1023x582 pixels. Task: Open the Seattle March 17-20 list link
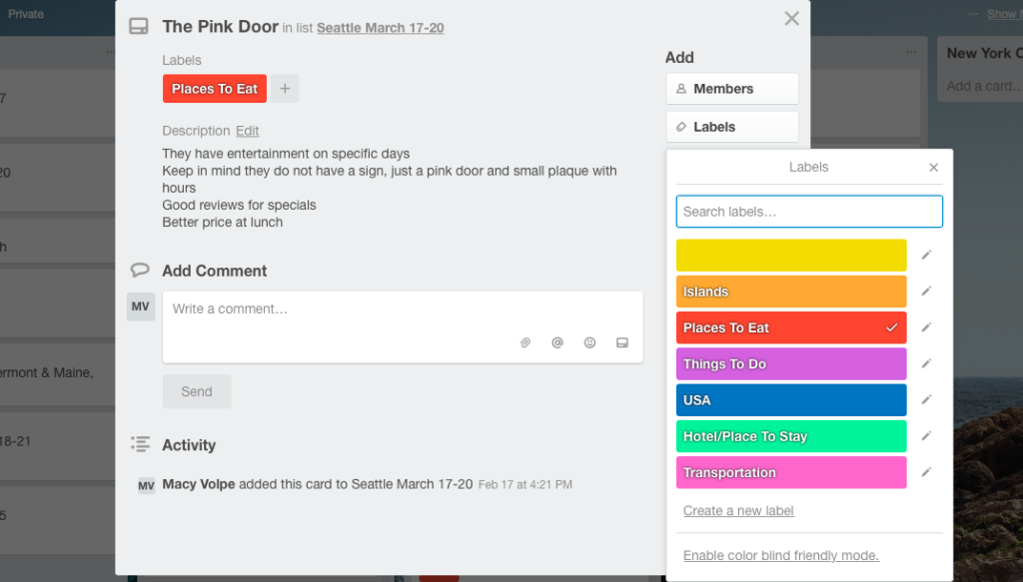(381, 28)
